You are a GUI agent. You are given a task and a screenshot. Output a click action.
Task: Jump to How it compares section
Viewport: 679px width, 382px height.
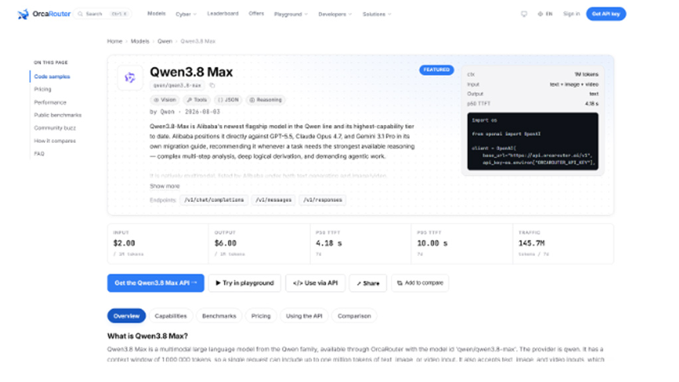pyautogui.click(x=55, y=141)
